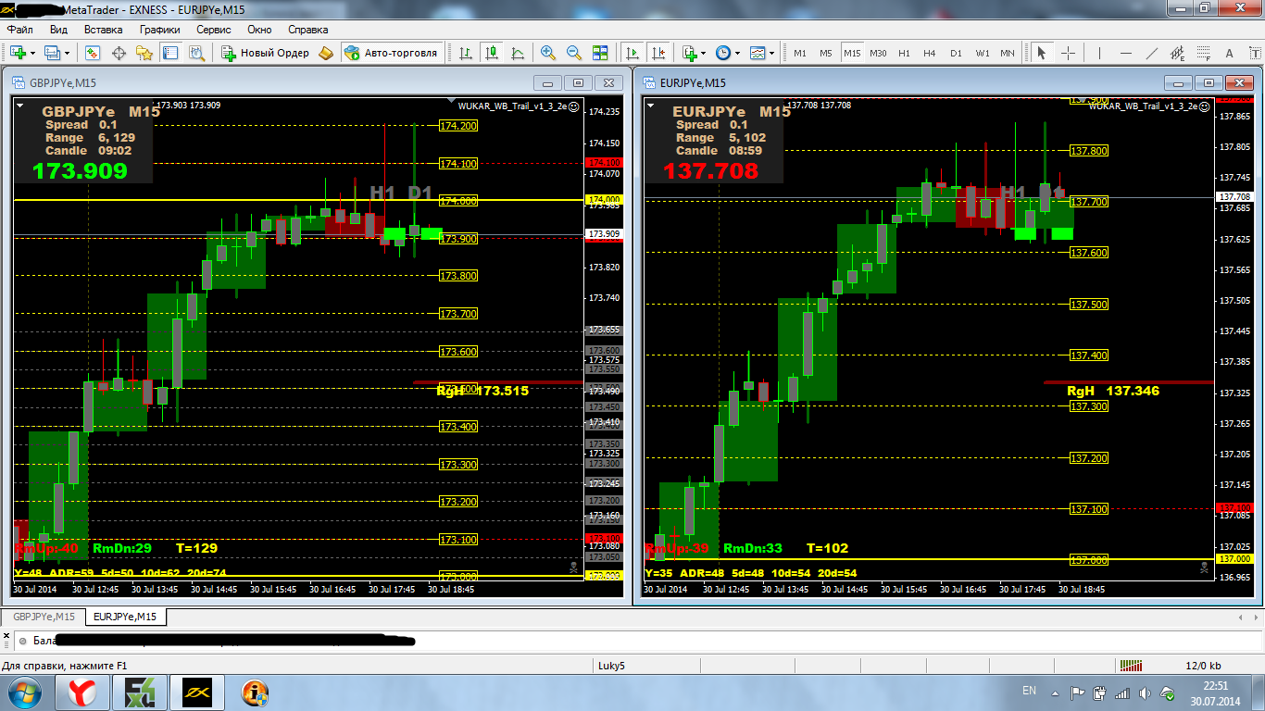Screen dimensions: 1265x711
Task: Zoom out of the chart
Action: pyautogui.click(x=573, y=53)
